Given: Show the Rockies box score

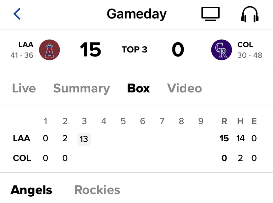Looking at the screenshot, I should point(97,190).
